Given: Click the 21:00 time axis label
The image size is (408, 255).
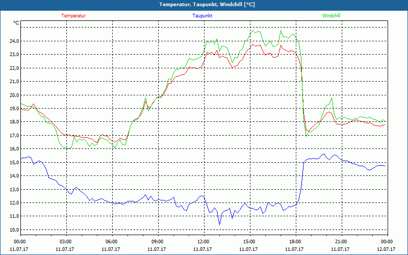Looking at the screenshot, I should (x=341, y=242).
